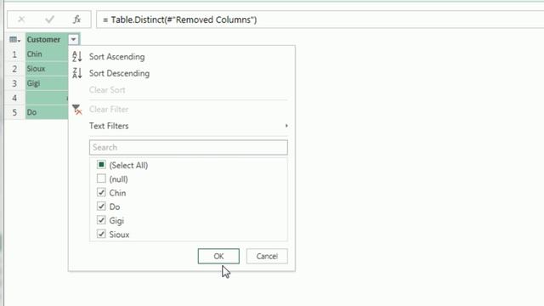Open the Customer column filter dropdown arrow
Viewport: 544px width, 306px height.
[x=74, y=40]
